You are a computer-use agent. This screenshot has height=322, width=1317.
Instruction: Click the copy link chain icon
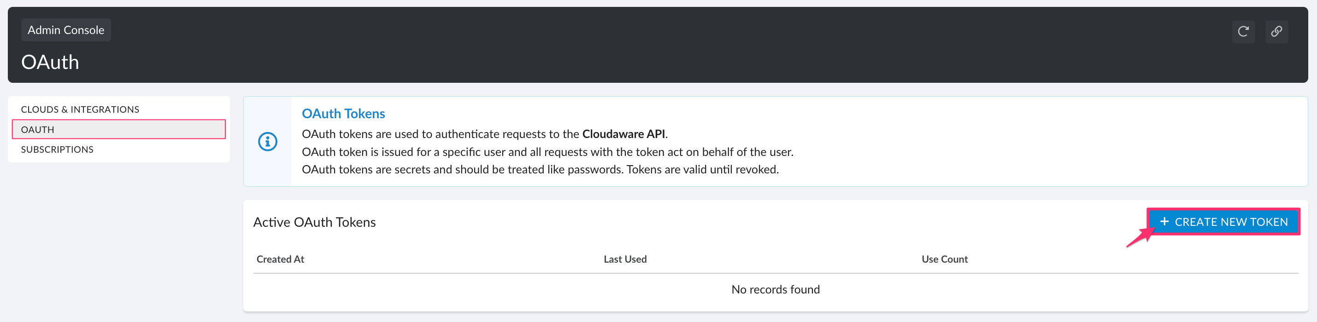[1276, 32]
